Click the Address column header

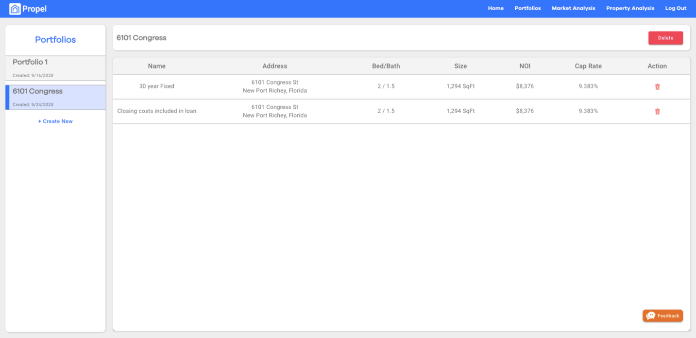click(x=275, y=66)
